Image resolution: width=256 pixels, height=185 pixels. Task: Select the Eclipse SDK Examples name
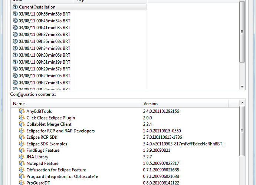(x=47, y=144)
